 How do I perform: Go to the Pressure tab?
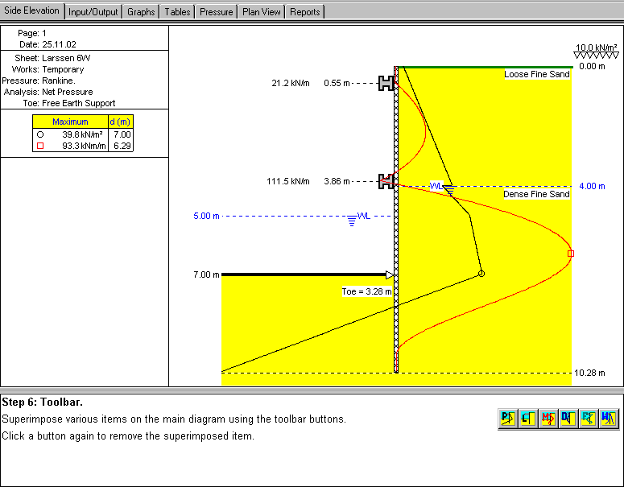coord(217,12)
